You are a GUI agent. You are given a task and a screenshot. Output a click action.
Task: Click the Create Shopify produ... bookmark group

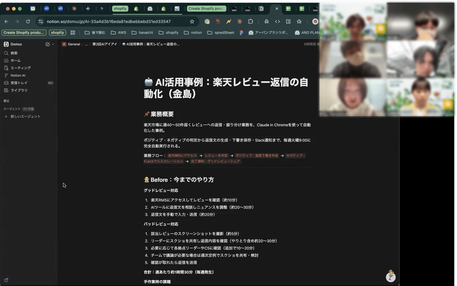[x=24, y=32]
